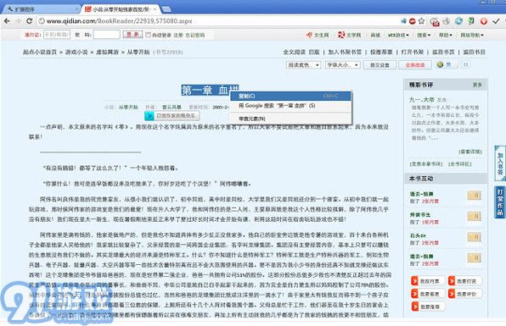Click the red stop-sign extension icon left of the star

click(x=413, y=21)
